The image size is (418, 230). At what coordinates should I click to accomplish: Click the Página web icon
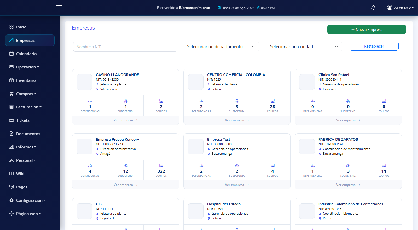[x=11, y=214]
